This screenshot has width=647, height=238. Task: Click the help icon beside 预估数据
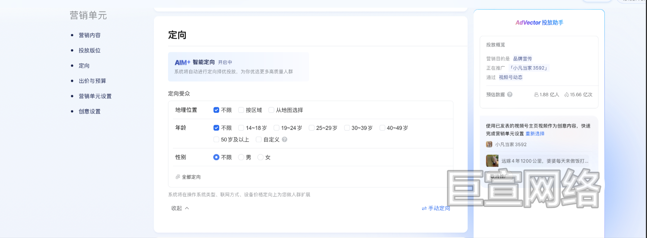coord(510,94)
